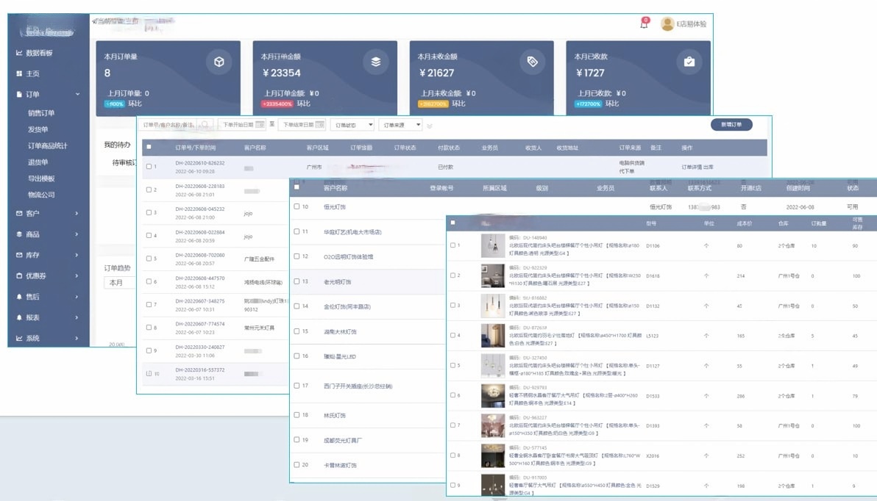This screenshot has width=877, height=501.
Task: Click the double-chevron more filters icon
Action: (430, 126)
